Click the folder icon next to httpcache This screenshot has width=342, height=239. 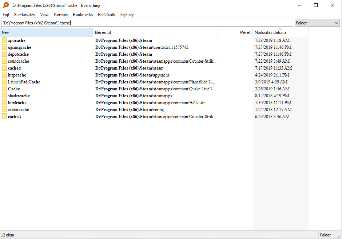click(4, 75)
